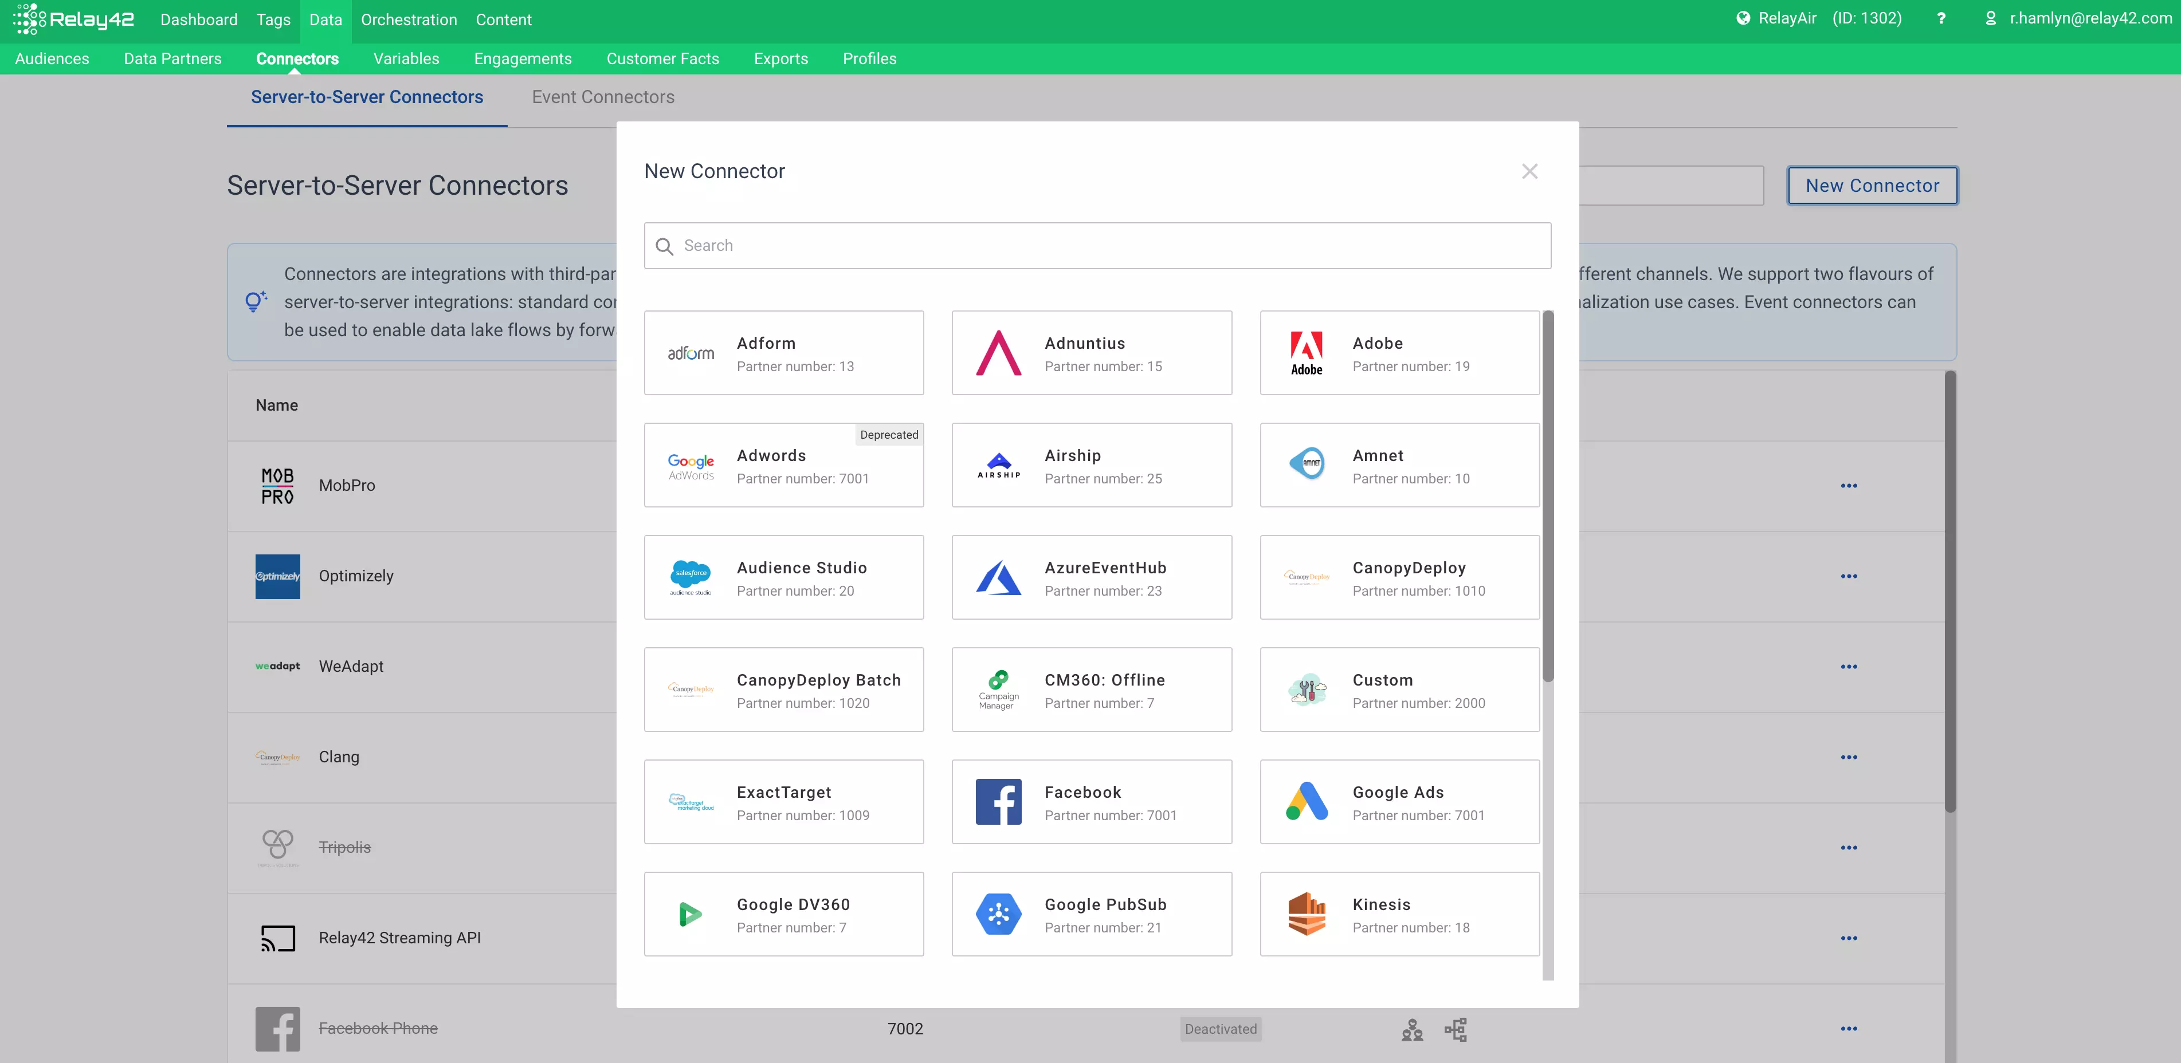Screen dimensions: 2181x1063
Task: Click the Relay42 logo
Action: (x=74, y=19)
